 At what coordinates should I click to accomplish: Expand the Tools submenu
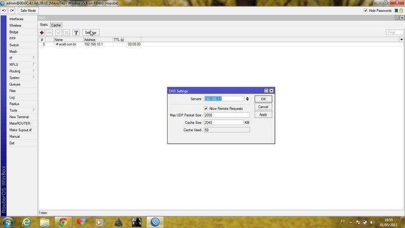tap(21, 110)
